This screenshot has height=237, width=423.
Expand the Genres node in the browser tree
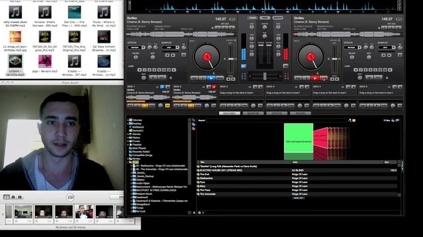(x=128, y=134)
